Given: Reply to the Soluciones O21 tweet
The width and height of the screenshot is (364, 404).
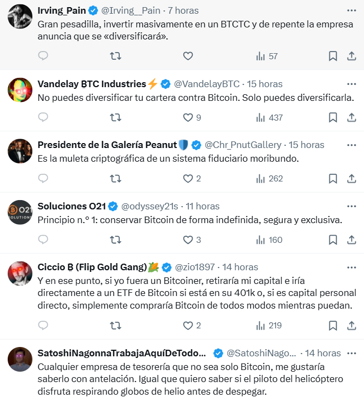Looking at the screenshot, I should point(43,240).
